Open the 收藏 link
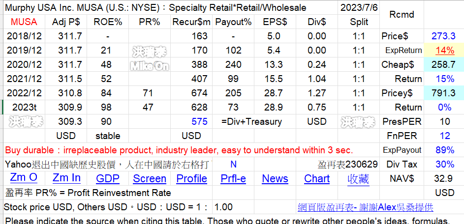 358,178
